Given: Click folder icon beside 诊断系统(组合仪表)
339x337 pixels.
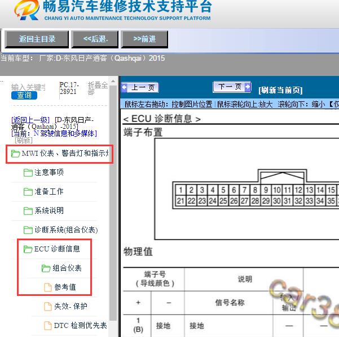Looking at the screenshot, I should 28,230.
